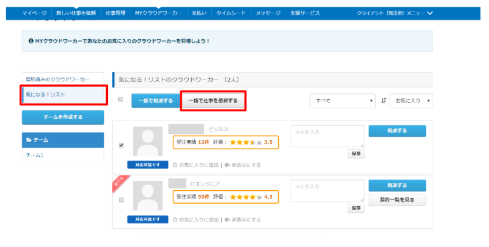Click the star icon for the ITエンジニア worker
The height and width of the screenshot is (247, 489).
175,219
